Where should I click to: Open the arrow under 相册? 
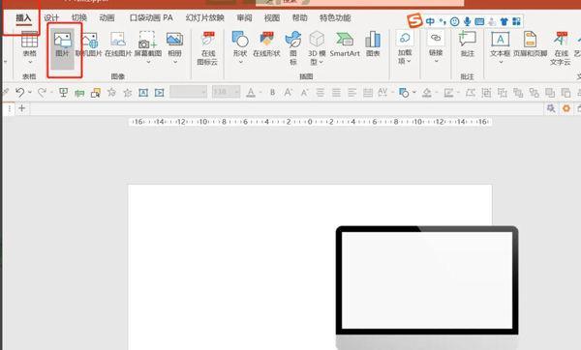click(x=175, y=62)
